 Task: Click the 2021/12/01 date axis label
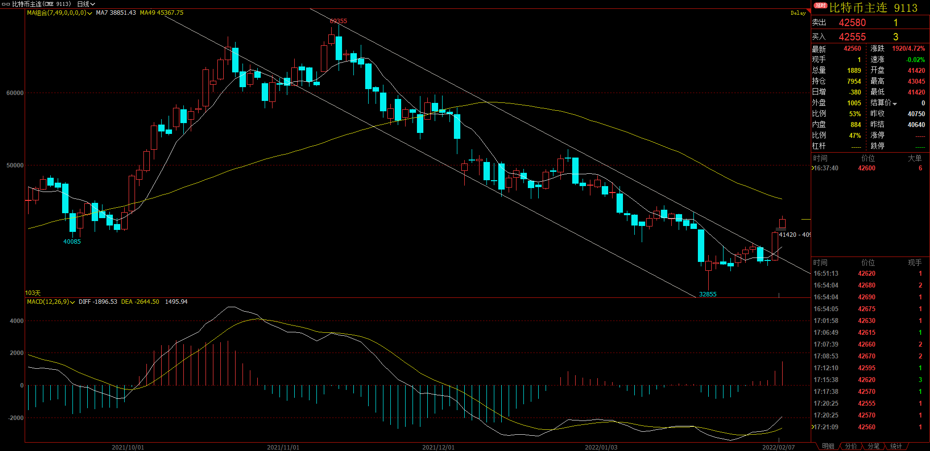[x=438, y=447]
